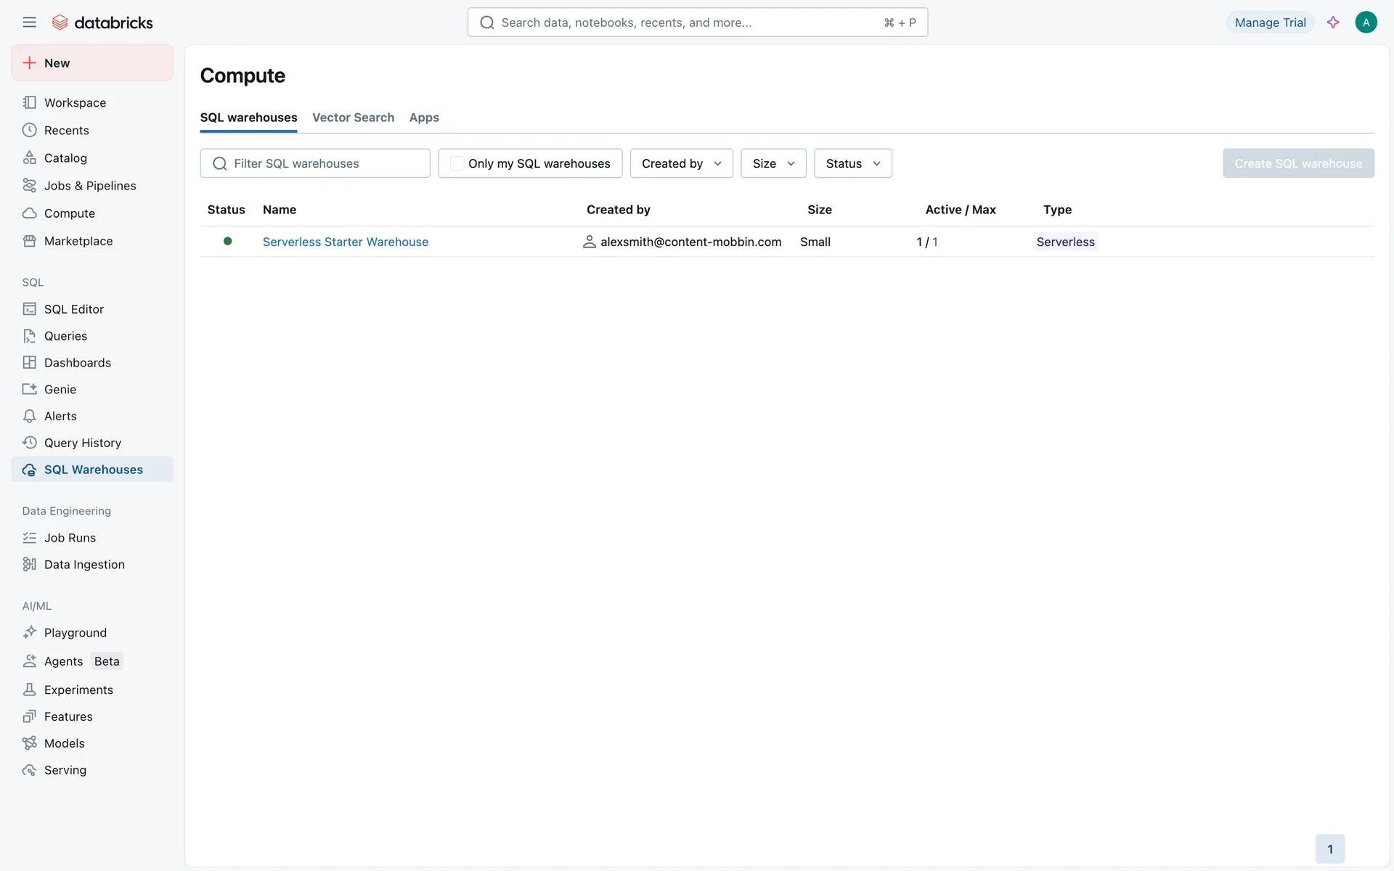Screen dimensions: 1394x871
Task: Open the Databricks Assistant sparkle icon
Action: 1333,23
